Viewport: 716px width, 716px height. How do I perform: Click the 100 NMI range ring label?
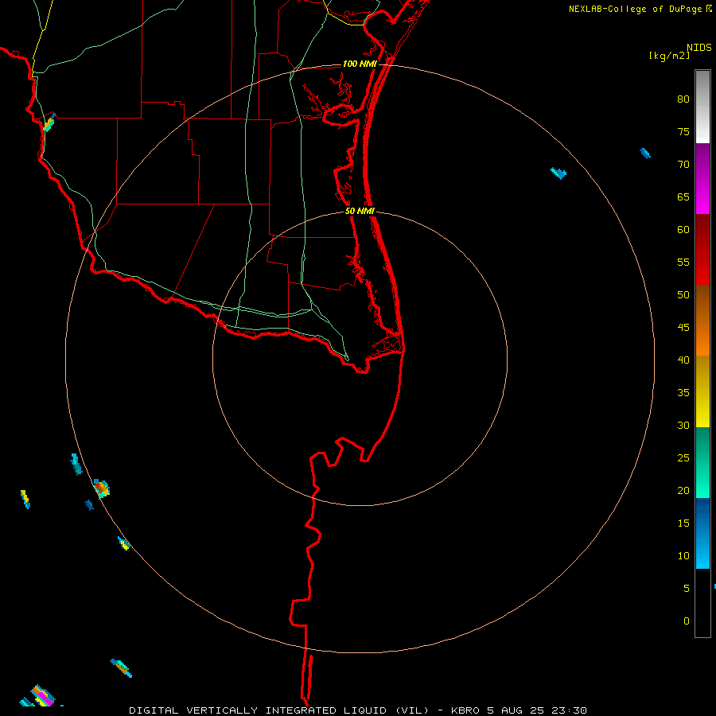(360, 64)
